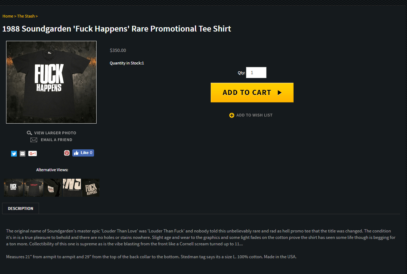View second thumbnail showing red logo shirt
This screenshot has height=274, width=407.
pyautogui.click(x=34, y=187)
